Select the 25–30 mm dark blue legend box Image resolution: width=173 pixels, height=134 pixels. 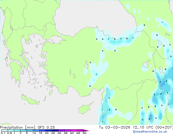tap(55, 130)
